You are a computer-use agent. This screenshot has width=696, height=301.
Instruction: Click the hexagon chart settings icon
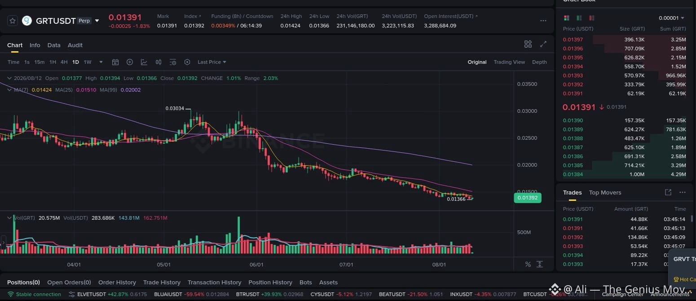point(187,62)
